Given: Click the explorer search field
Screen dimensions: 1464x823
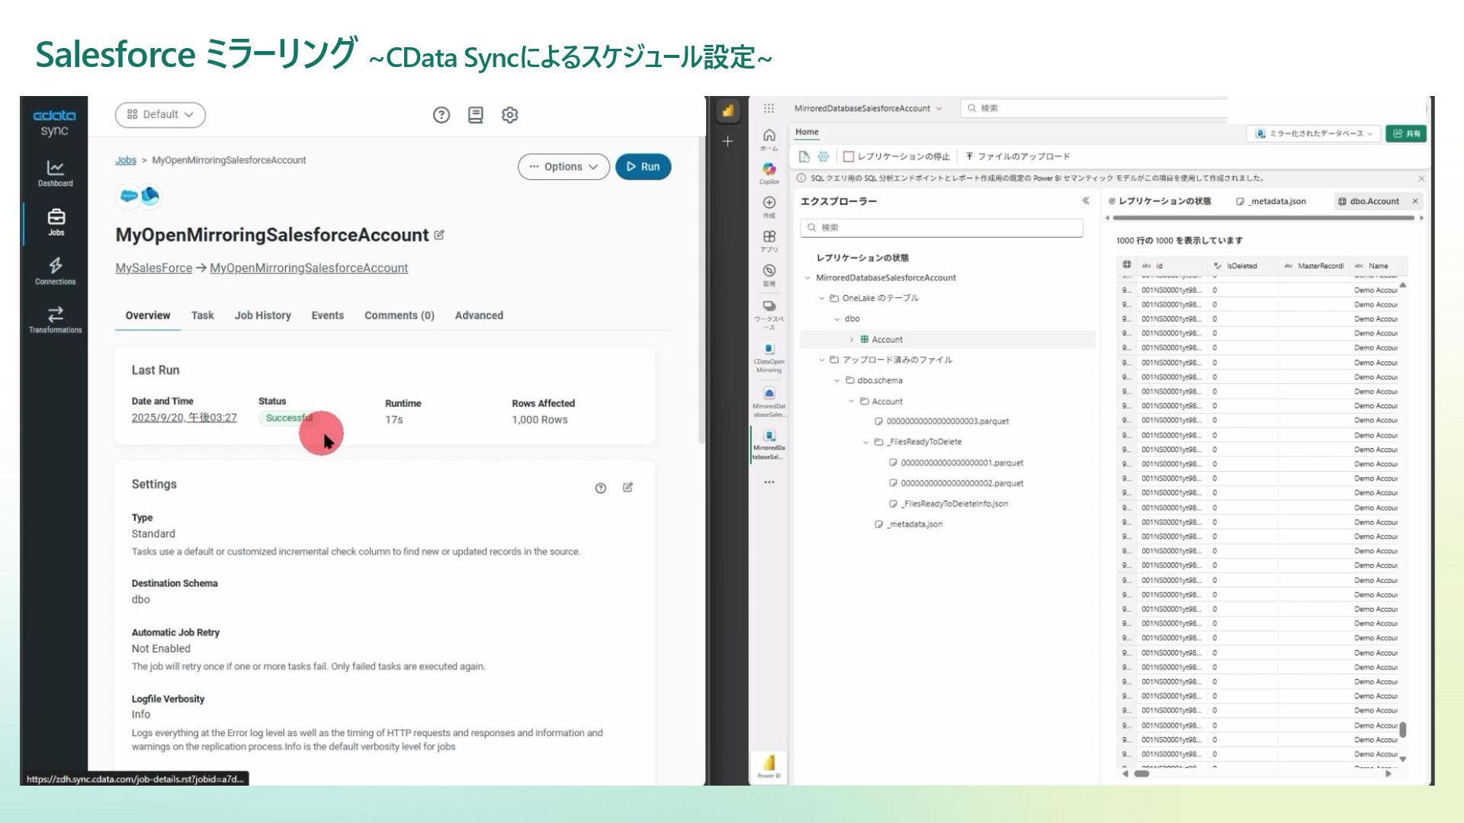Looking at the screenshot, I should [942, 228].
